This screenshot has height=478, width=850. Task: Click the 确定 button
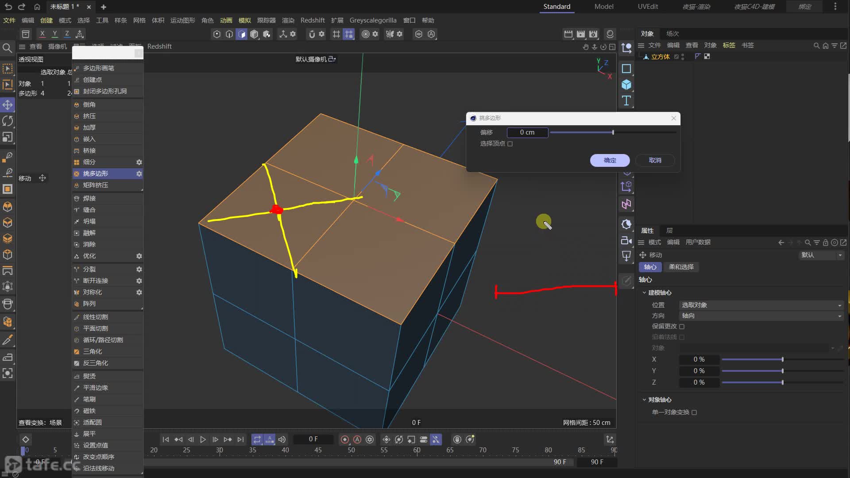[x=610, y=161]
